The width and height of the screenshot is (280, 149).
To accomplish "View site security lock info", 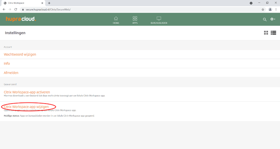I will pos(23,10).
